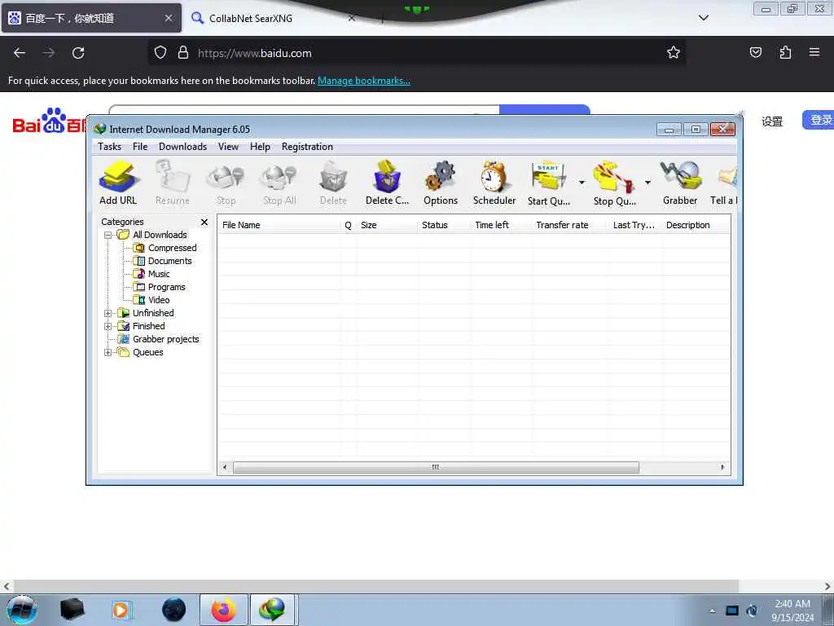The width and height of the screenshot is (834, 626).
Task: Click the Firefox back arrow
Action: point(20,53)
